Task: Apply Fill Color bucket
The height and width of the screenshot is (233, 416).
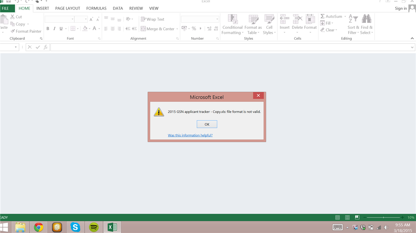Action: 85,28
